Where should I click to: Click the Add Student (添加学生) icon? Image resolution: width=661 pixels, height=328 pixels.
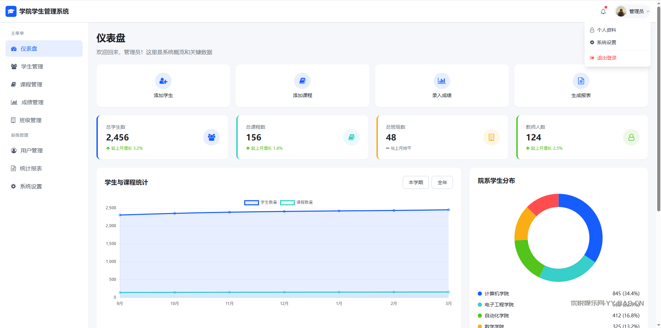pos(163,81)
